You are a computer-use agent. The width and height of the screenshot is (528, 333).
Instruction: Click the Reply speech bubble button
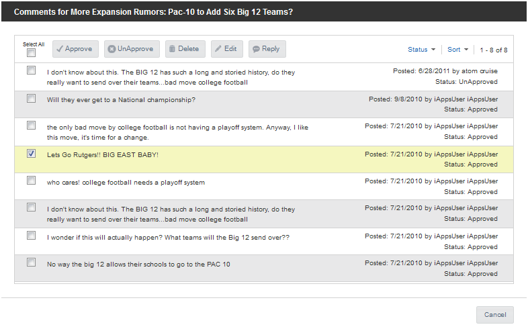point(267,49)
